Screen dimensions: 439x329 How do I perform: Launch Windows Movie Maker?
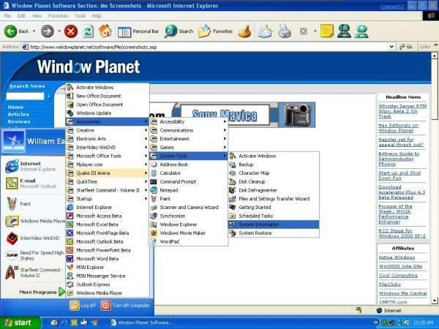tap(189, 233)
